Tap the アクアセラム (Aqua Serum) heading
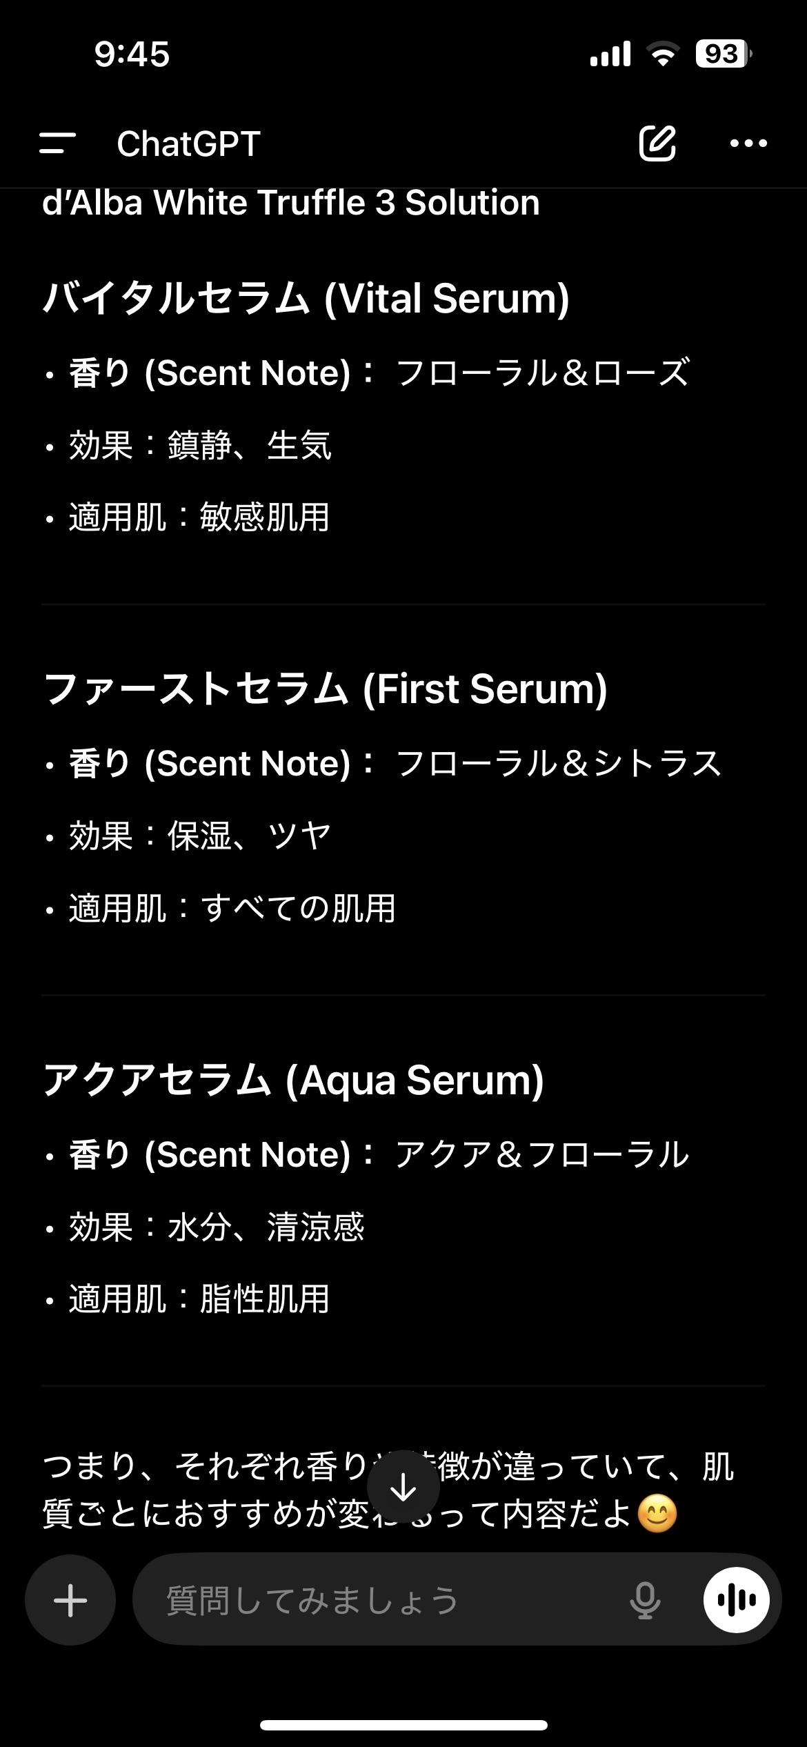This screenshot has height=1747, width=807. coord(294,1080)
